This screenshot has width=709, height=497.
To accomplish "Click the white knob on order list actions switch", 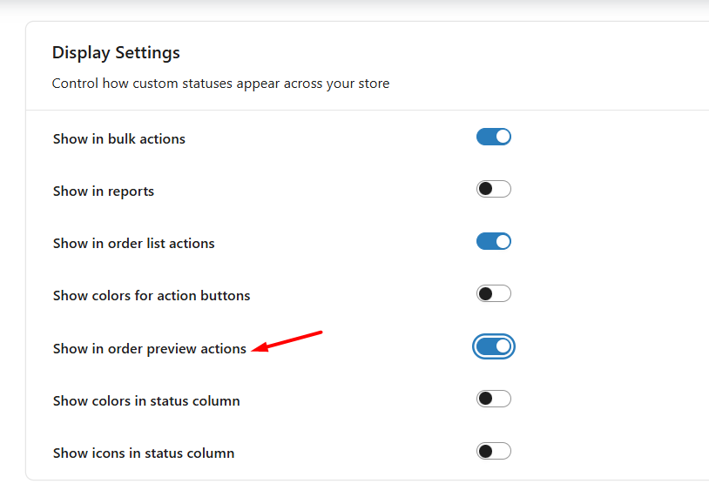I will [503, 241].
